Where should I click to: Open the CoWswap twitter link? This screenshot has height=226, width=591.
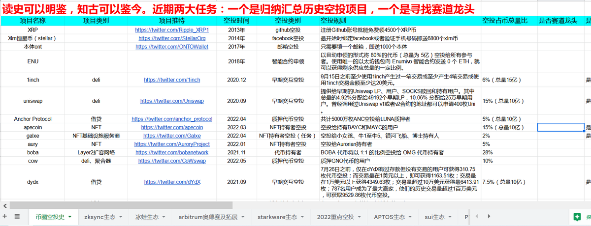pyautogui.click(x=172, y=161)
